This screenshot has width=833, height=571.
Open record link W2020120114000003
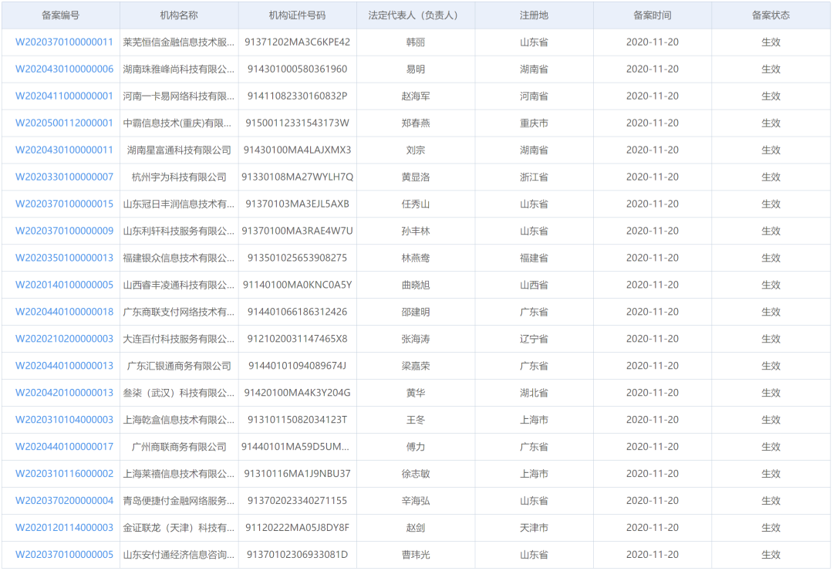click(64, 528)
